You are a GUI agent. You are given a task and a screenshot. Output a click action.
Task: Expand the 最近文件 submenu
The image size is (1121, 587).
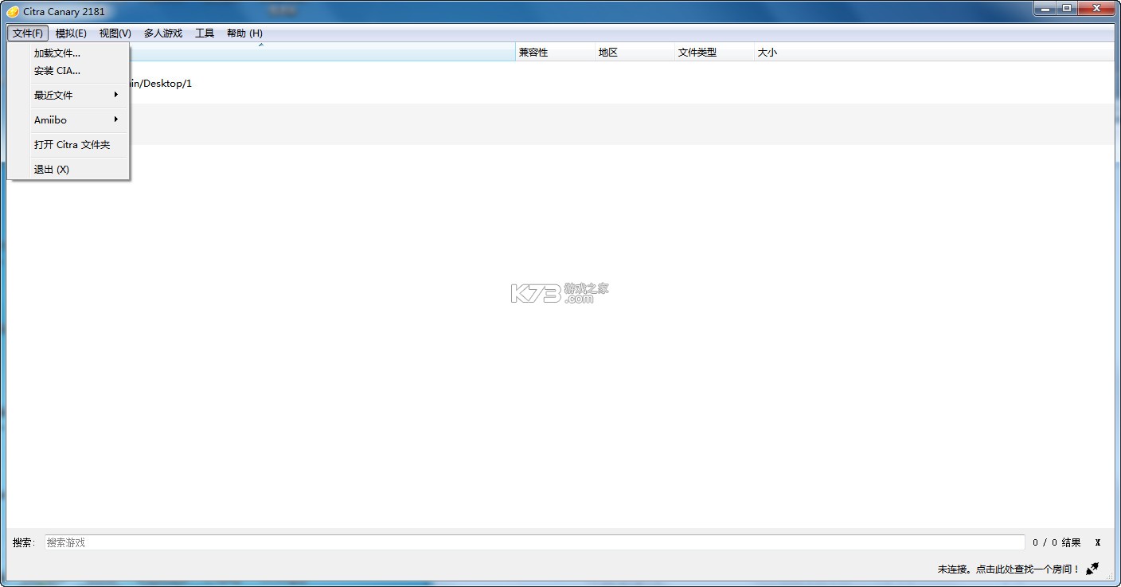[68, 96]
